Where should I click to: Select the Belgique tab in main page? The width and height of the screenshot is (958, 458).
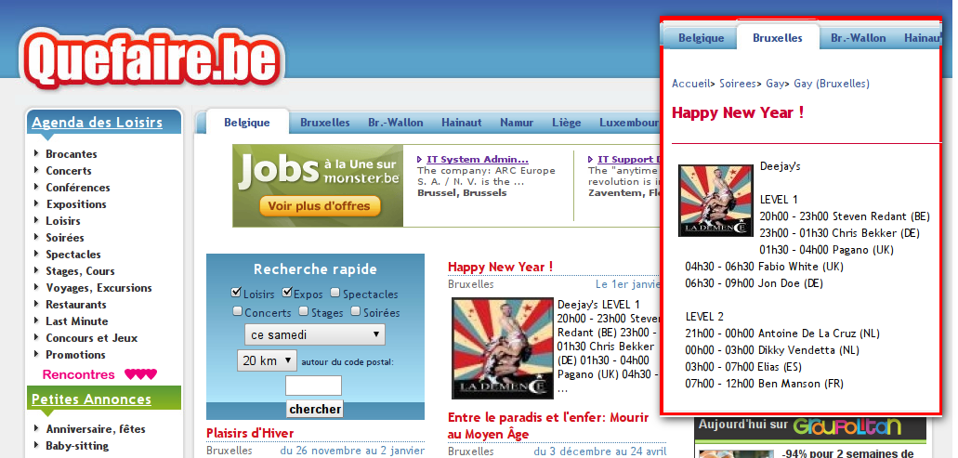tap(247, 122)
